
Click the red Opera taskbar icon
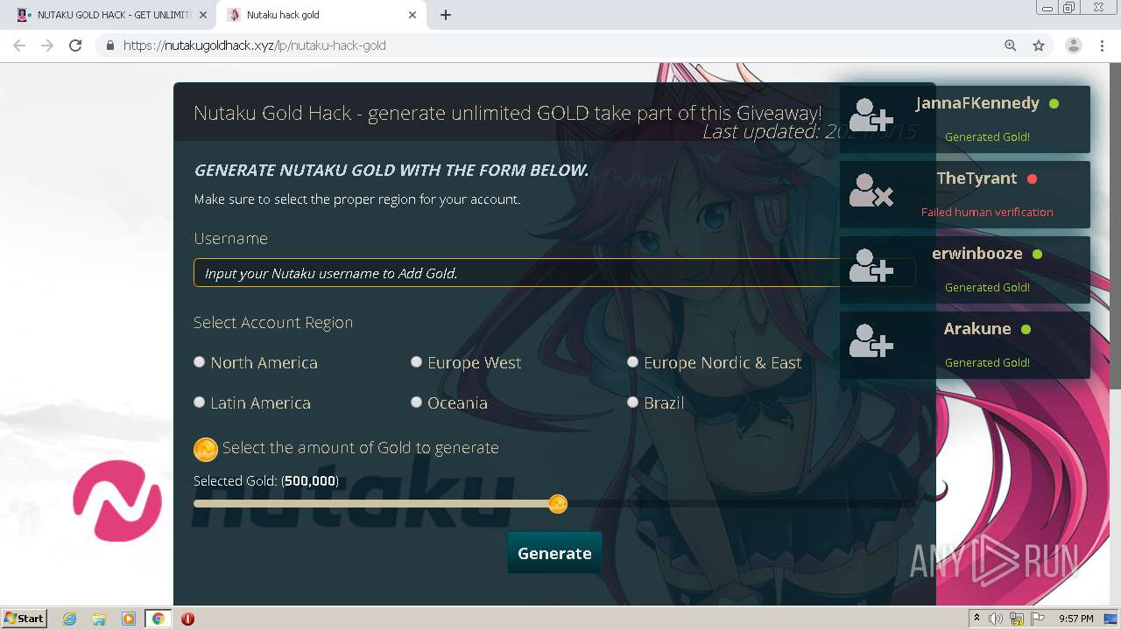point(187,619)
